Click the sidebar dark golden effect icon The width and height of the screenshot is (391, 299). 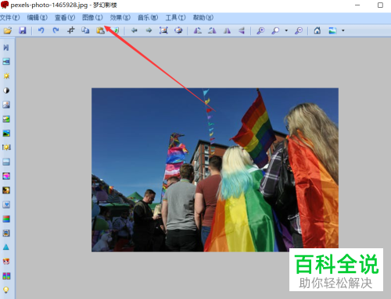[x=6, y=190]
